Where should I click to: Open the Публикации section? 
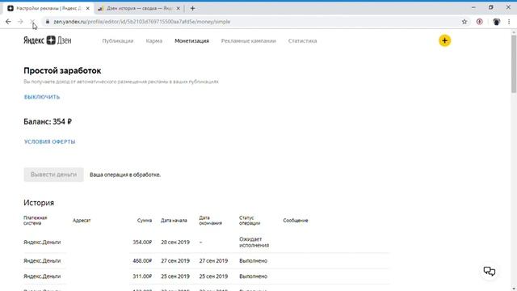click(118, 41)
